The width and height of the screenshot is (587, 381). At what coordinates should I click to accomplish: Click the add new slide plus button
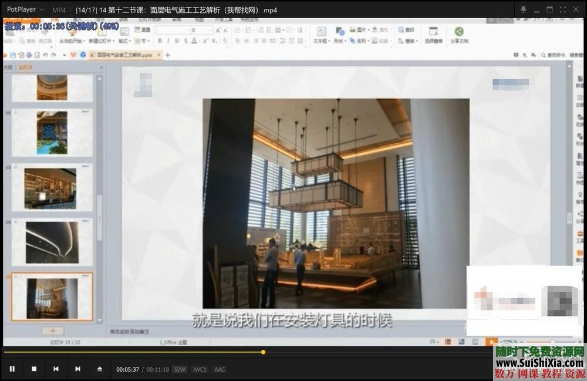52,331
